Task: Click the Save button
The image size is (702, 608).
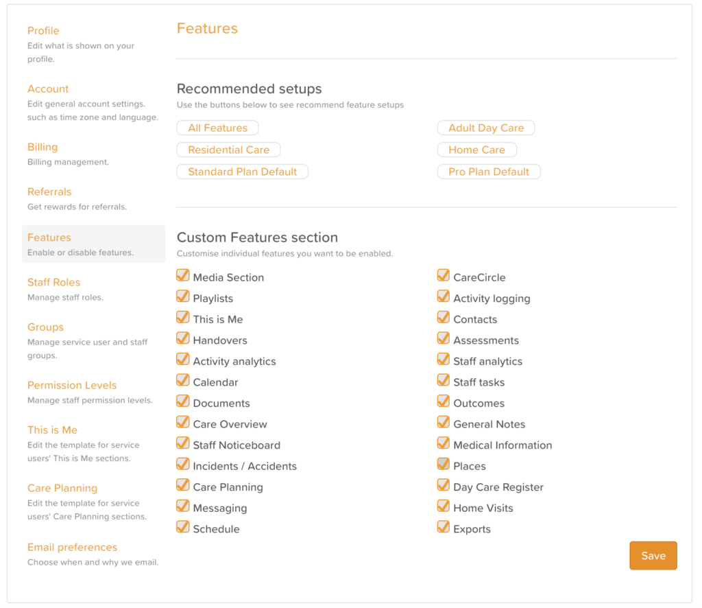Action: (653, 556)
